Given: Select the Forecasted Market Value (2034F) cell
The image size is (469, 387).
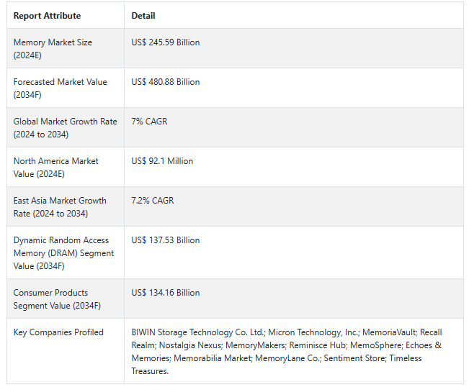Looking at the screenshot, I should coord(66,88).
